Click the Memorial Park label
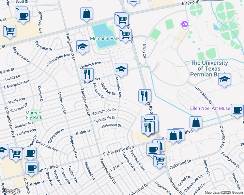244x195 pixels. click(x=105, y=39)
